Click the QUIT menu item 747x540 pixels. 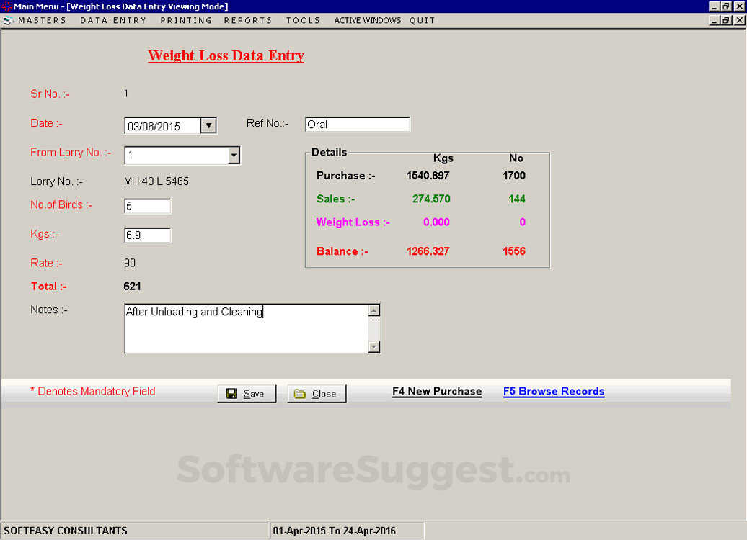click(x=422, y=20)
